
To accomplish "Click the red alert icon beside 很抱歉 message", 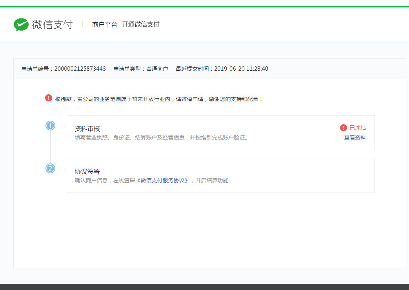I will coord(49,98).
